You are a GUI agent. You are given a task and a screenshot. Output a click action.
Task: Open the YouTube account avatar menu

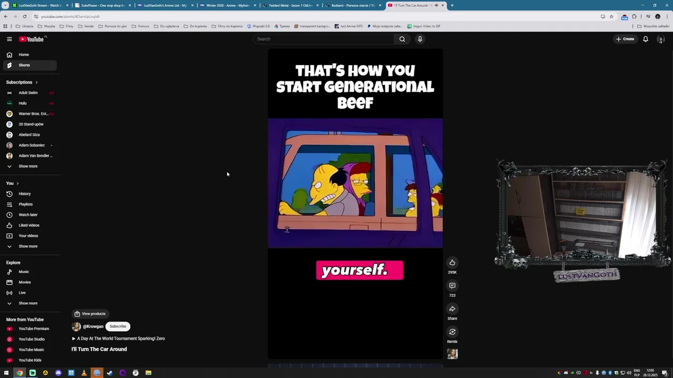(661, 39)
